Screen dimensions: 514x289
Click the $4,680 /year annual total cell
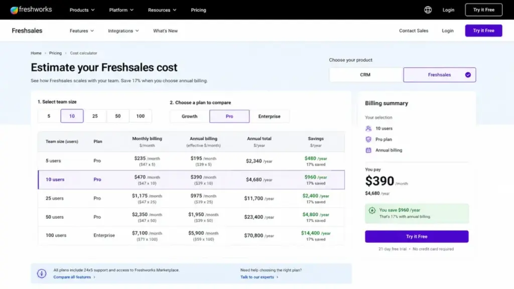pyautogui.click(x=259, y=180)
